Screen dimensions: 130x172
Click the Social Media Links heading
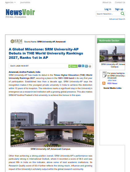(x=112, y=88)
